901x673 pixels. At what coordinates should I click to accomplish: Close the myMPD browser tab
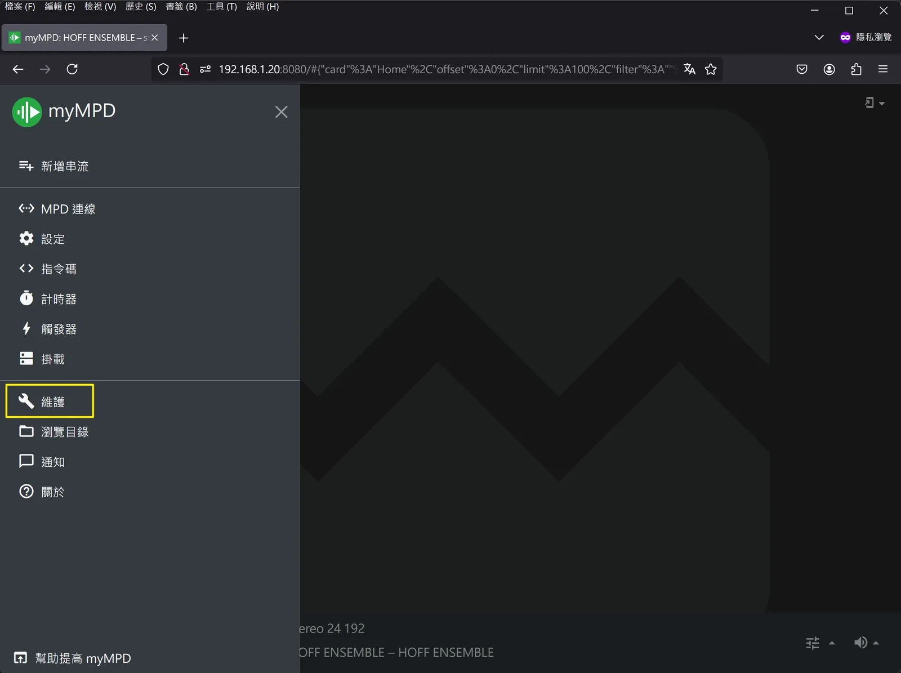(x=155, y=38)
